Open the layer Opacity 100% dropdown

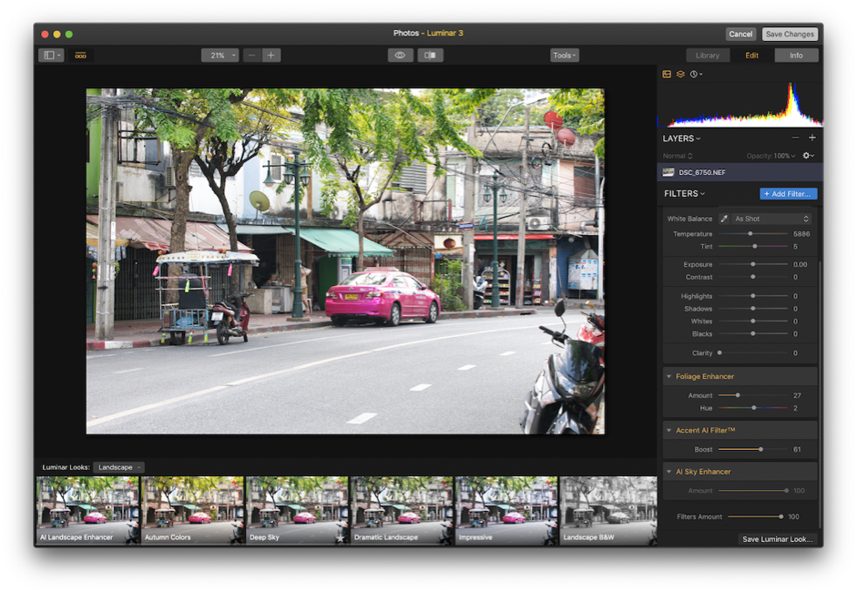point(770,156)
